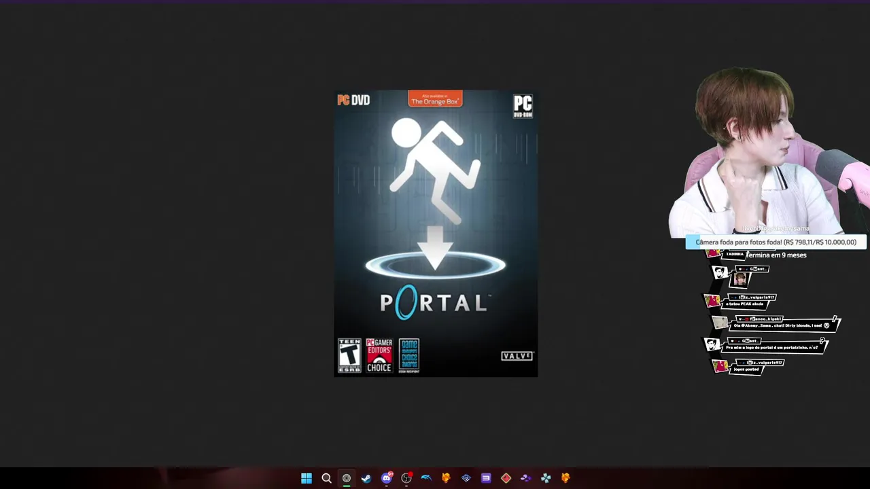
Task: Click the emote image in chat message
Action: [x=741, y=279]
